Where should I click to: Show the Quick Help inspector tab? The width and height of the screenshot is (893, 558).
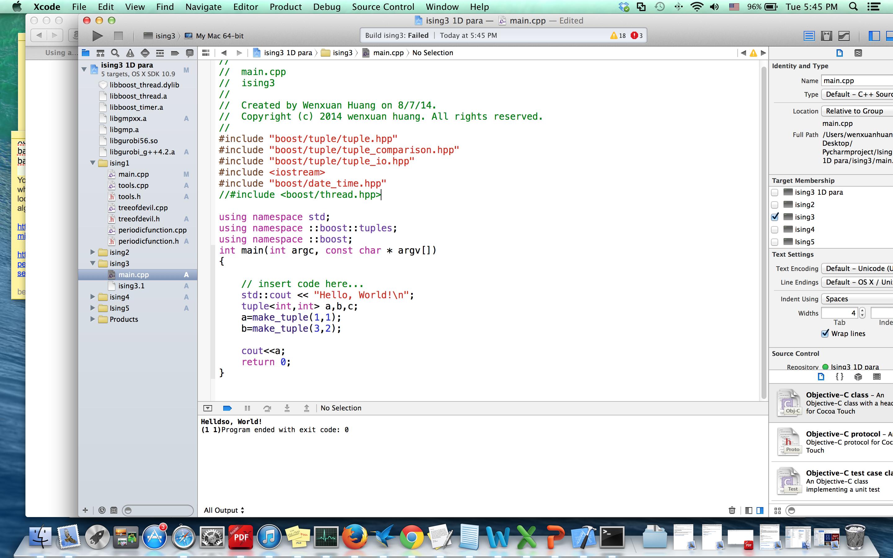[x=858, y=53]
